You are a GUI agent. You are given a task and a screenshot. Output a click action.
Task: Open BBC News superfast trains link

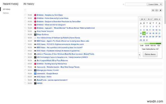pyautogui.click(x=60, y=48)
